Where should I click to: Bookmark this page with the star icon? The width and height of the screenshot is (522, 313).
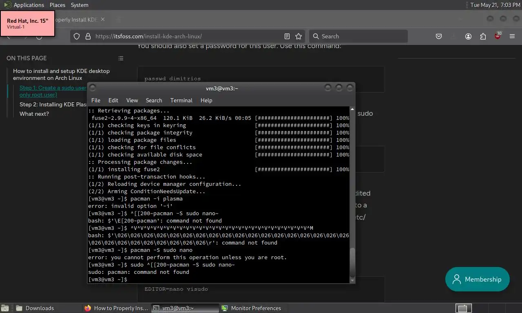point(299,36)
